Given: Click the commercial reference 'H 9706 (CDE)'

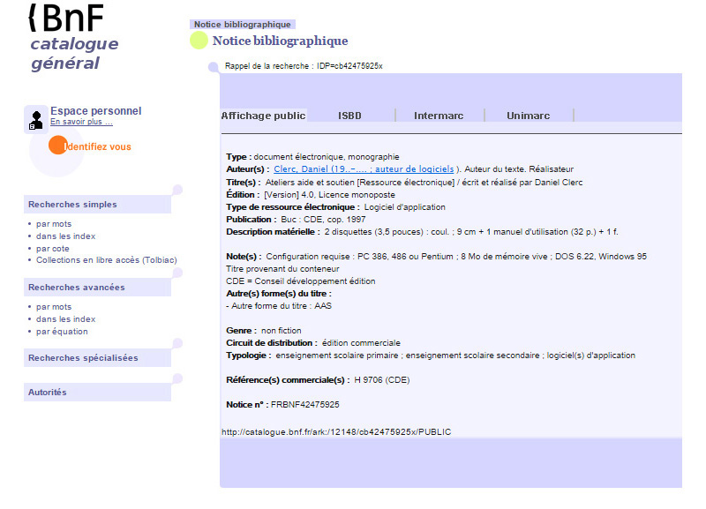Looking at the screenshot, I should click(382, 380).
